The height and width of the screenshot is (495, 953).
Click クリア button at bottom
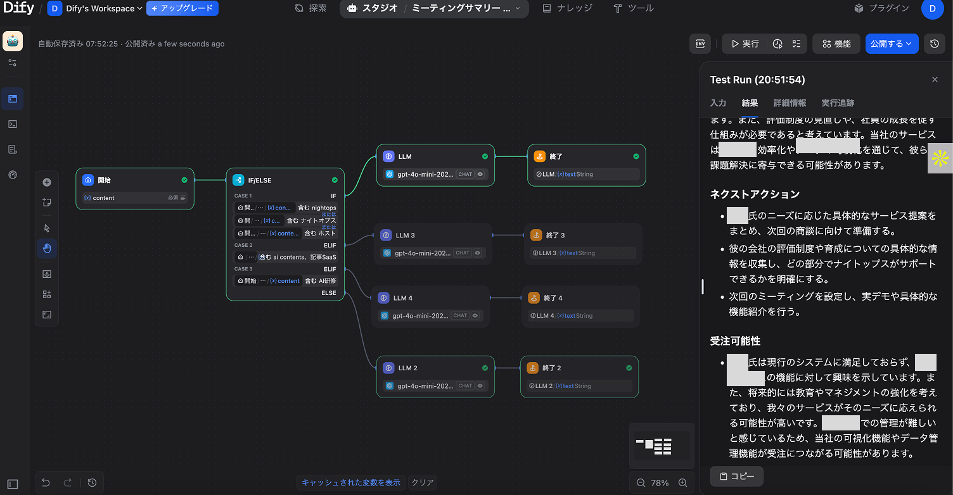pyautogui.click(x=423, y=482)
